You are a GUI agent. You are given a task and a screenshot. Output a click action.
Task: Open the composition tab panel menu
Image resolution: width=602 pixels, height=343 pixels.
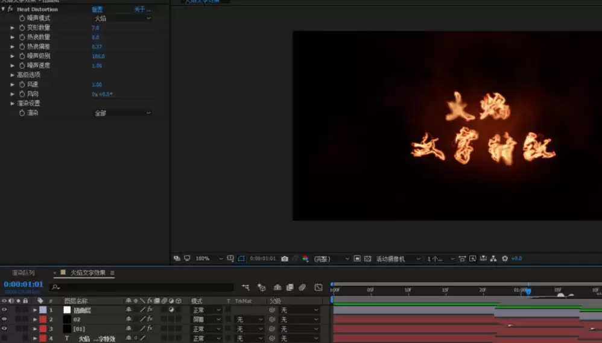(x=112, y=273)
